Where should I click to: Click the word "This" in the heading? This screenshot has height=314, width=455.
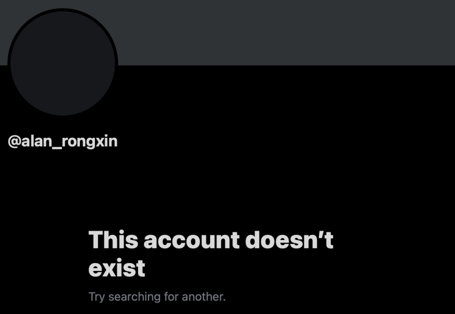pyautogui.click(x=113, y=240)
